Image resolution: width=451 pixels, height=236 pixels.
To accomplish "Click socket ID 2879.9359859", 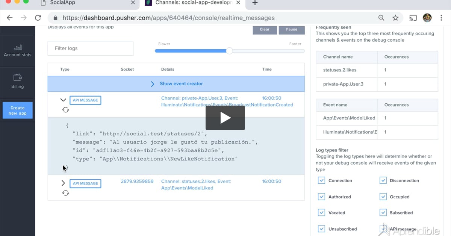I will click(137, 181).
